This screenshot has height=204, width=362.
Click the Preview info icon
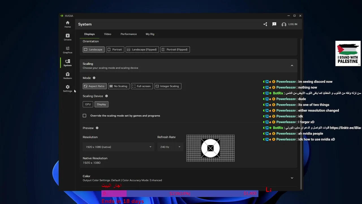(97, 128)
